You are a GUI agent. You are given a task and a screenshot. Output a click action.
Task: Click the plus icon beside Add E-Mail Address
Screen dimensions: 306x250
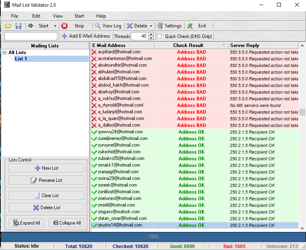(64, 36)
